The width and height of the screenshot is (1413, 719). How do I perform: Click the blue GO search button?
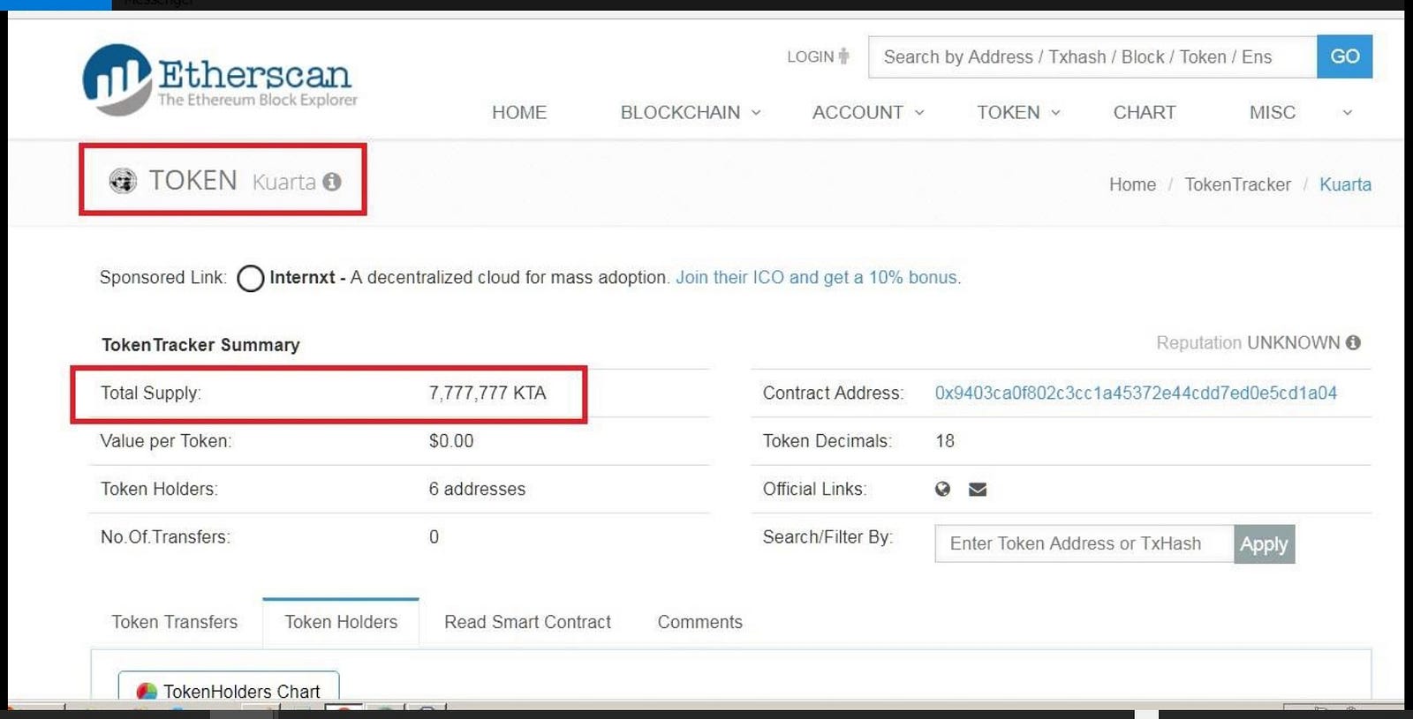1344,56
